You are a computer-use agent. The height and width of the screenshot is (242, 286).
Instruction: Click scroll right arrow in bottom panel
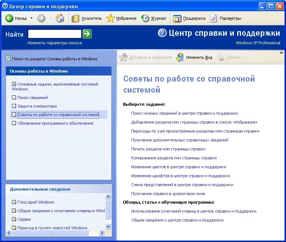102,233
